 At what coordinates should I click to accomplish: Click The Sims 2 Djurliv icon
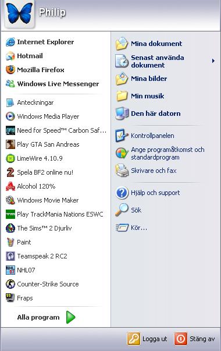click(10, 228)
